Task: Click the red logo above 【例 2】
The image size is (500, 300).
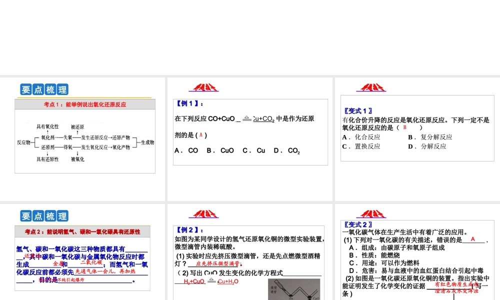Action: [204, 213]
